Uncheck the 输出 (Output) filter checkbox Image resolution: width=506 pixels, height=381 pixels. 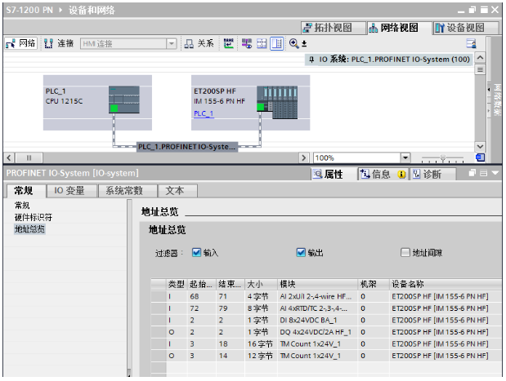coord(300,253)
